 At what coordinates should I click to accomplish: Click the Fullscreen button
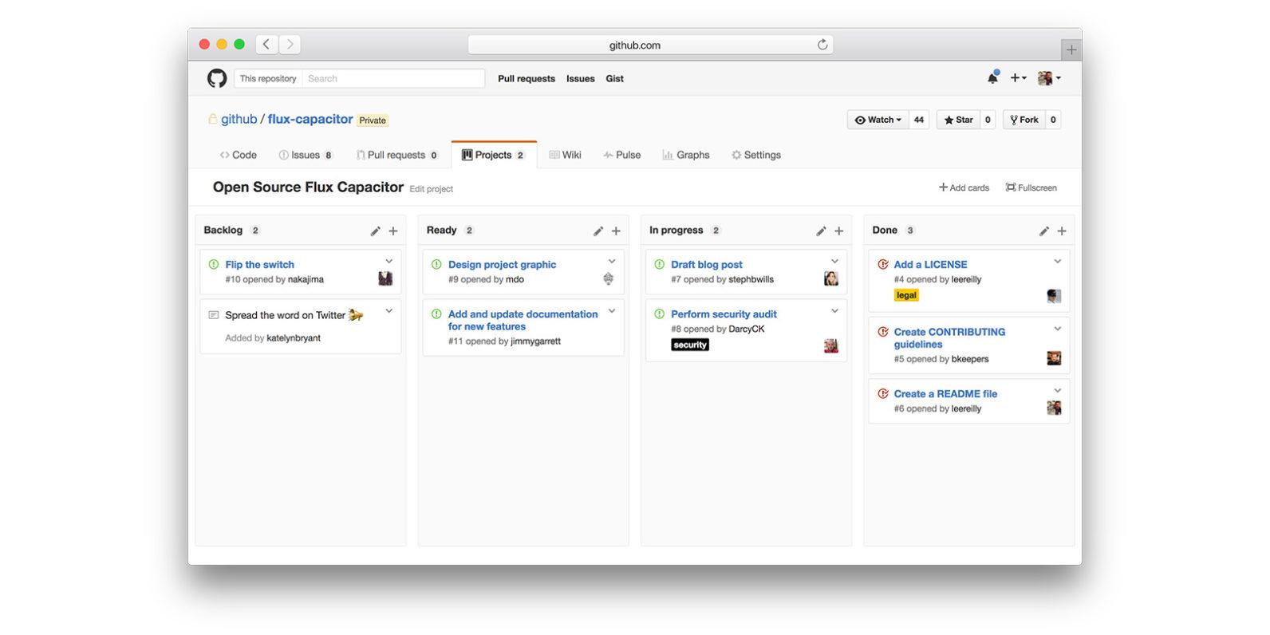(x=1031, y=187)
